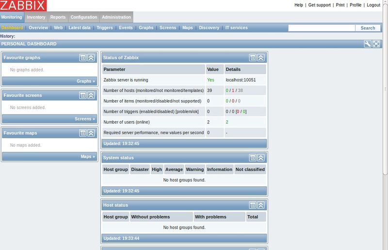Click the hosts count value 39
The height and width of the screenshot is (250, 388).
(x=210, y=90)
